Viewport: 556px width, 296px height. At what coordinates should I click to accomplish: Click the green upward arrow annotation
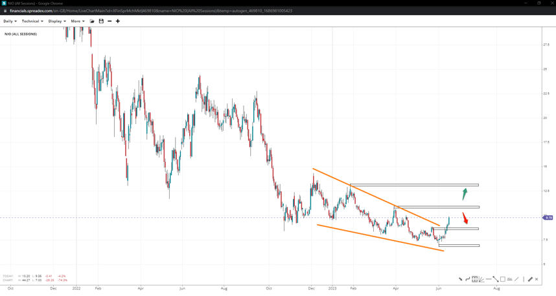point(465,194)
